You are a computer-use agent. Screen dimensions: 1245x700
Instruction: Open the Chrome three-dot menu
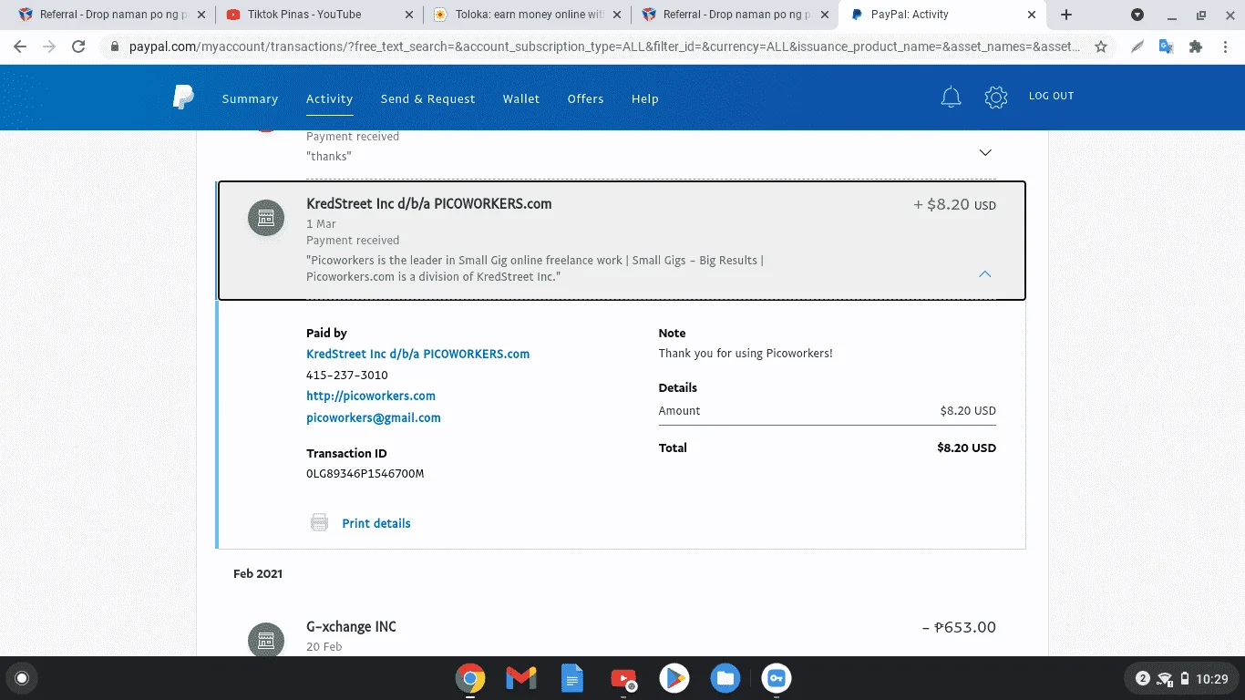click(x=1225, y=46)
